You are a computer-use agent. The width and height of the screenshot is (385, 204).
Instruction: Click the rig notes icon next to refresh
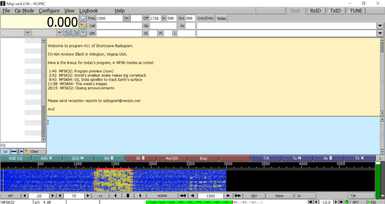click(x=75, y=33)
